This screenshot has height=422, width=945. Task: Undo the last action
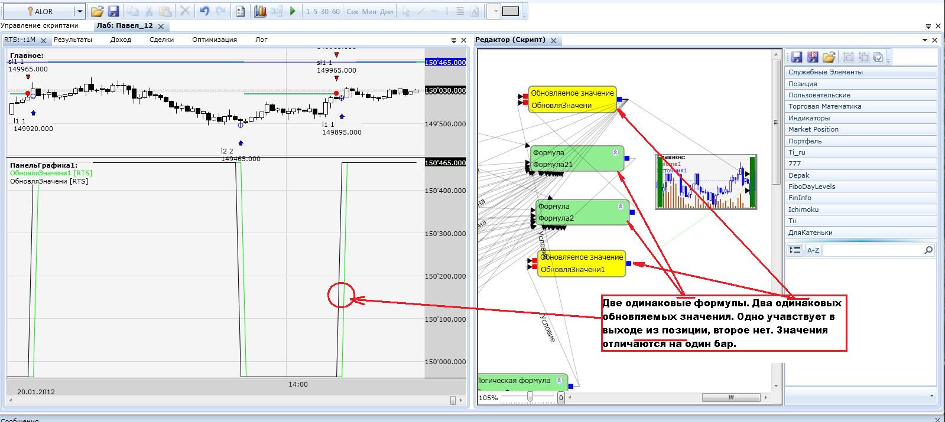click(204, 11)
